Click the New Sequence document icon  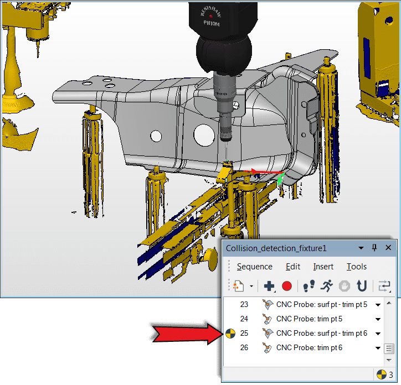tap(238, 286)
